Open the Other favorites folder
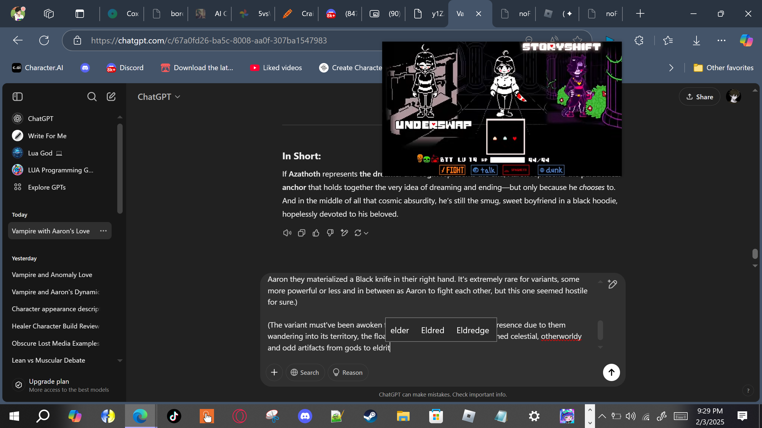 [x=723, y=68]
